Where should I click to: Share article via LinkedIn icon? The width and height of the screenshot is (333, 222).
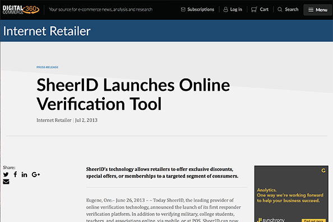[x=24, y=174]
